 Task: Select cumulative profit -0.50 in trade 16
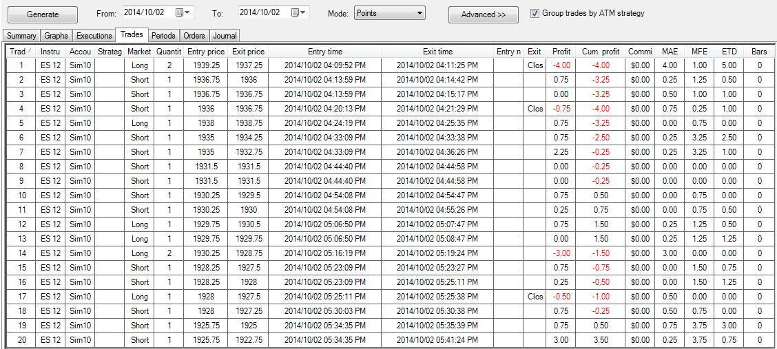point(600,282)
